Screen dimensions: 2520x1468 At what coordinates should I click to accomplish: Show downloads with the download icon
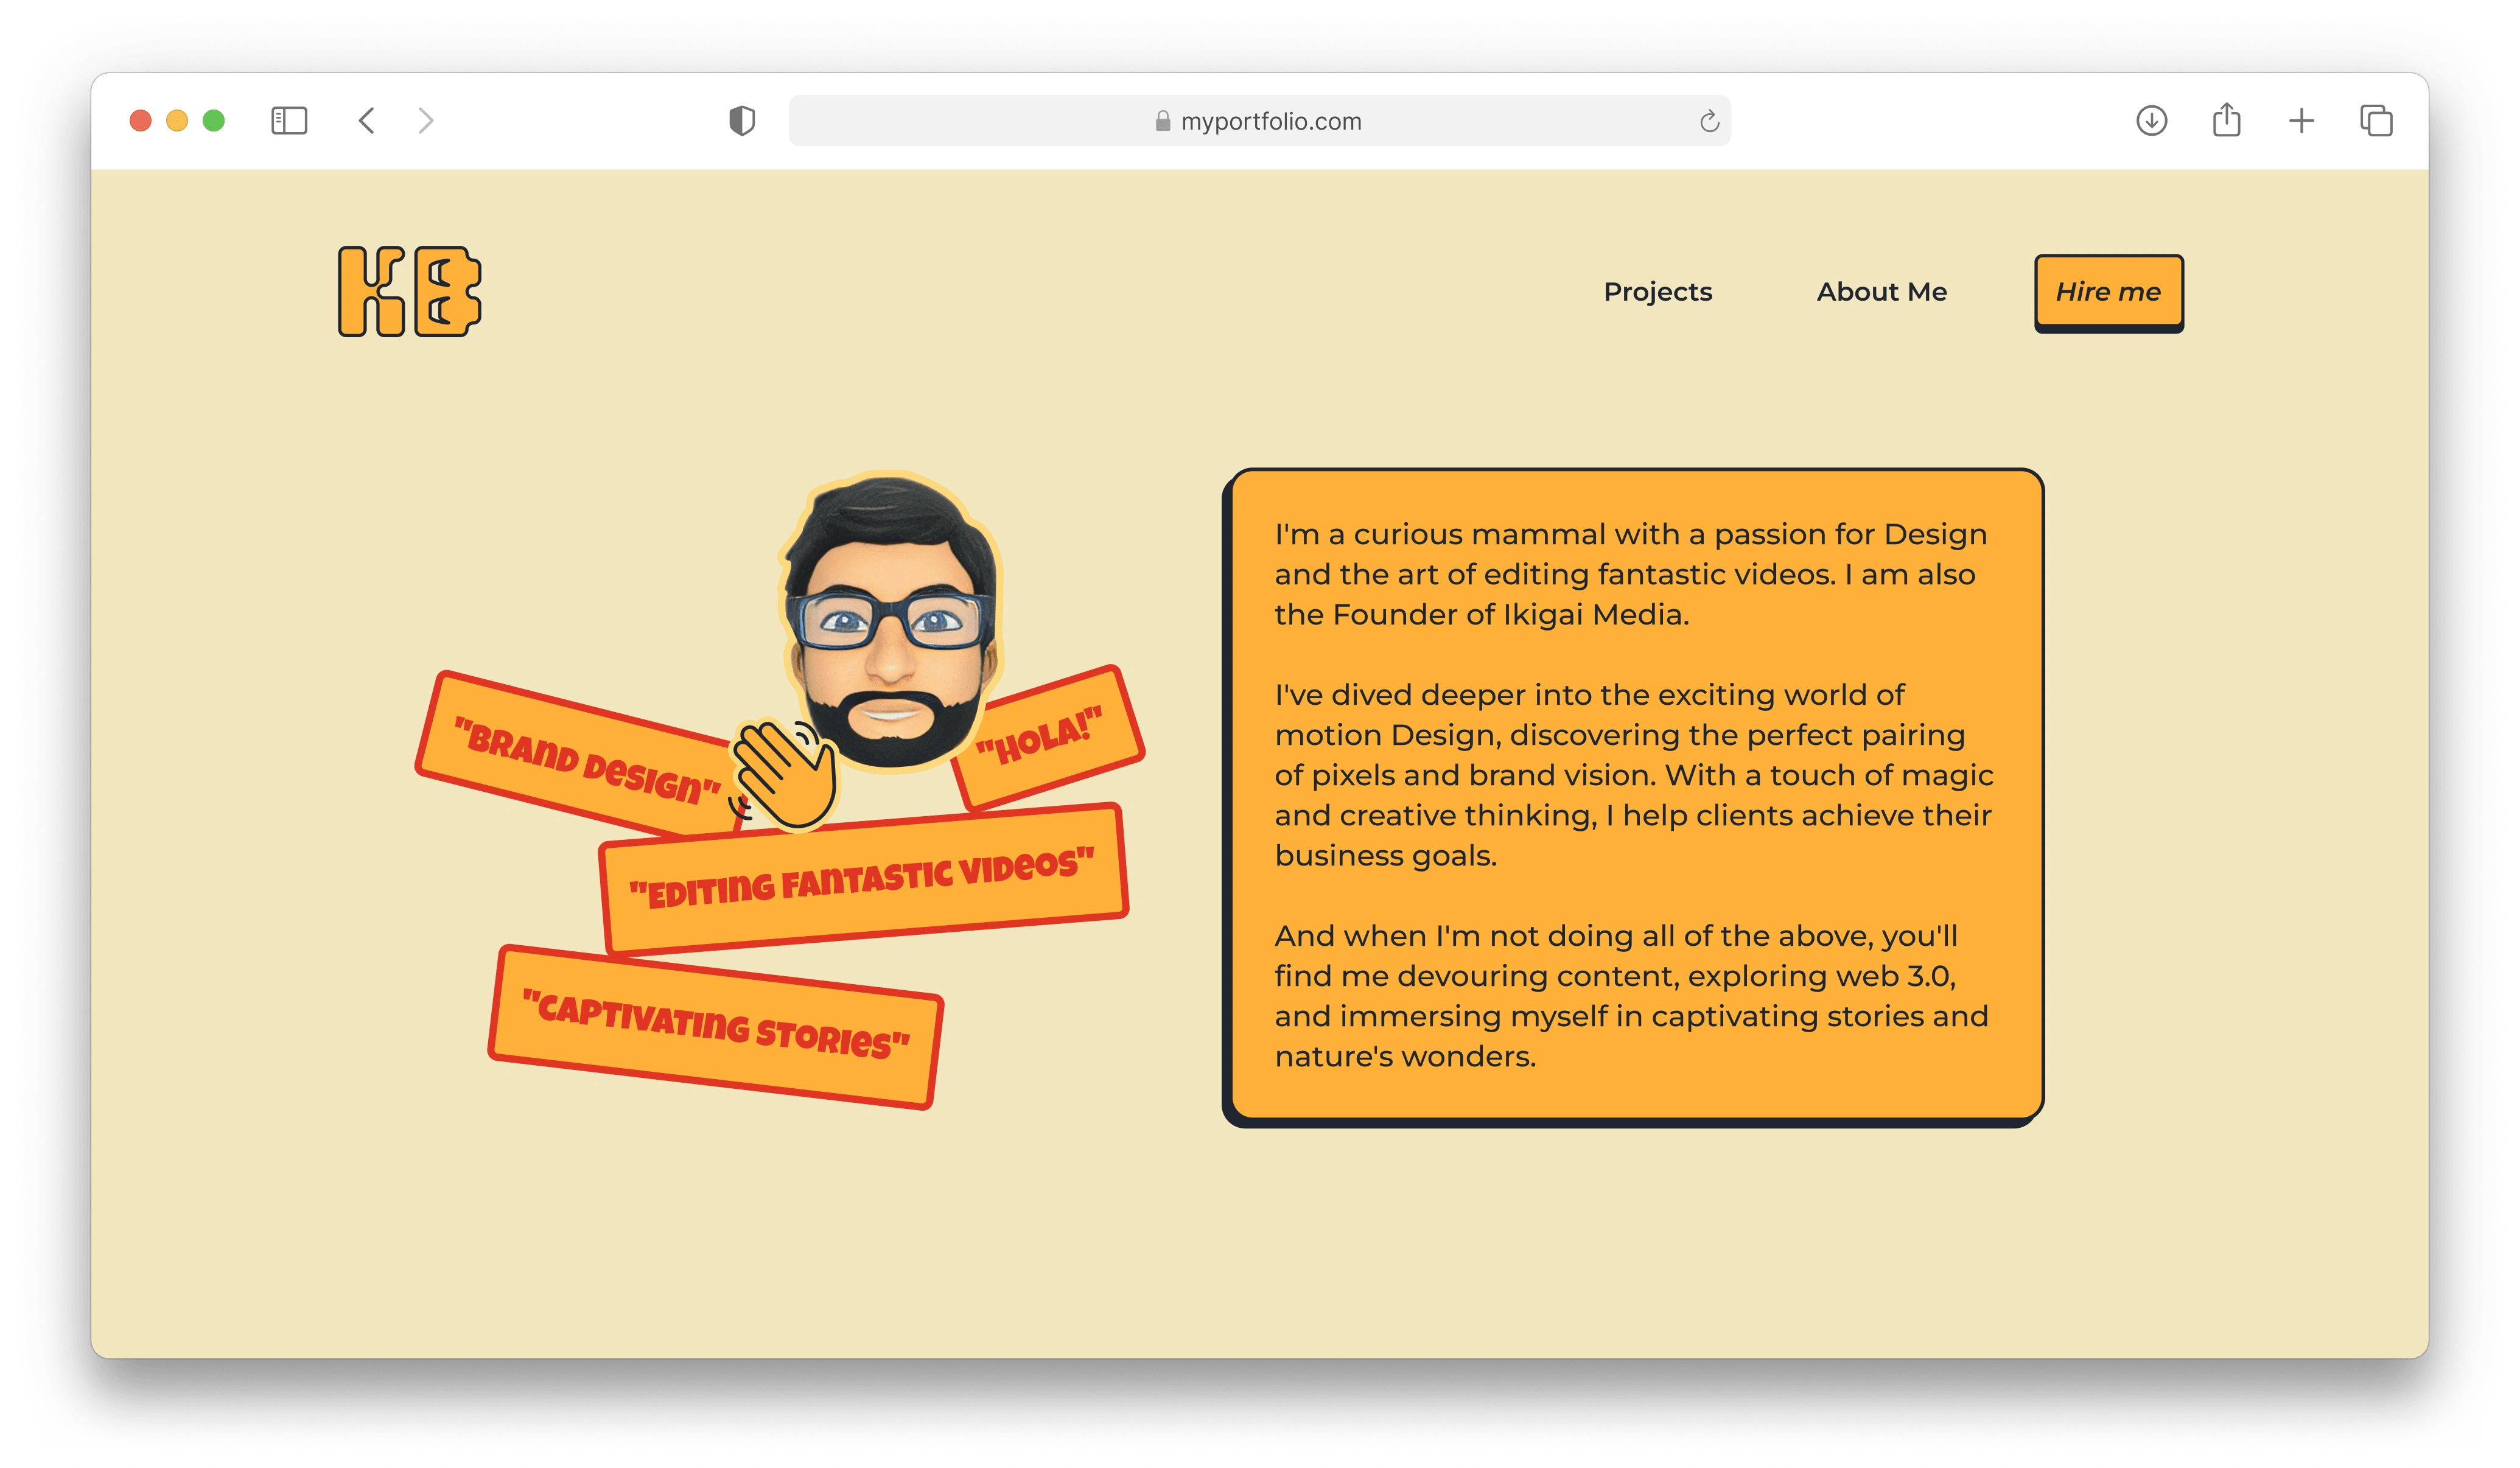click(2152, 121)
